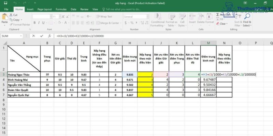Click the Fill Color paint bucket

tap(59, 23)
